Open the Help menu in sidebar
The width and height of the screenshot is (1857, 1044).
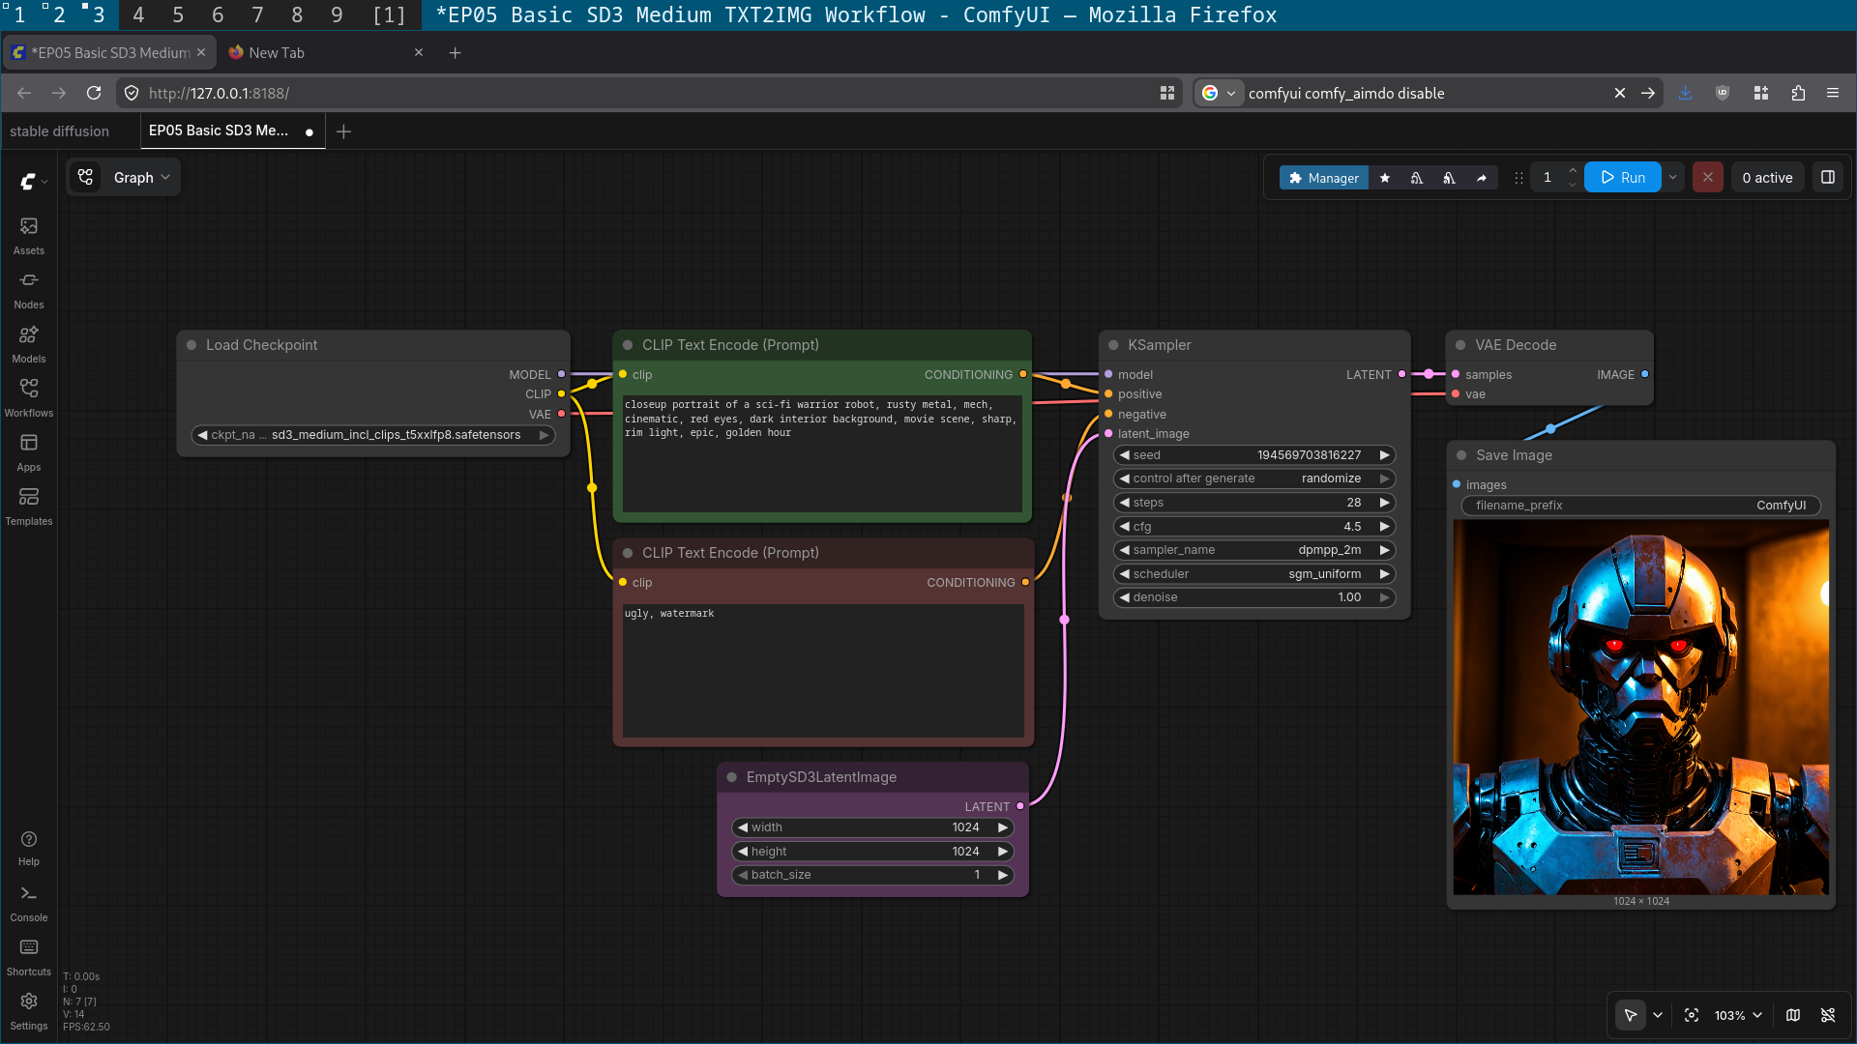(x=29, y=848)
